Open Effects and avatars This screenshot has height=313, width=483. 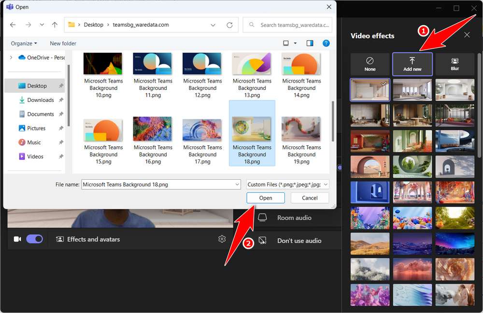(x=88, y=240)
